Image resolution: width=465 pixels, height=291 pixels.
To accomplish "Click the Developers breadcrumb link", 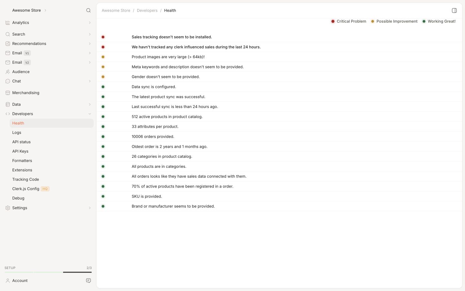I will tap(147, 11).
